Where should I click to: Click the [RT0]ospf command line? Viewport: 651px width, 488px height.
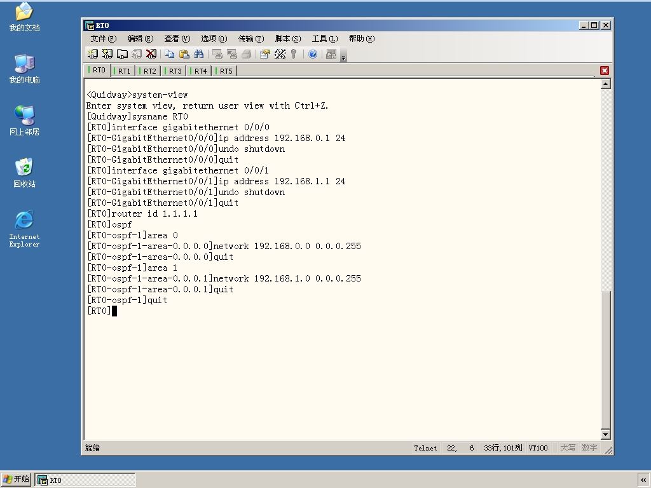tap(109, 224)
